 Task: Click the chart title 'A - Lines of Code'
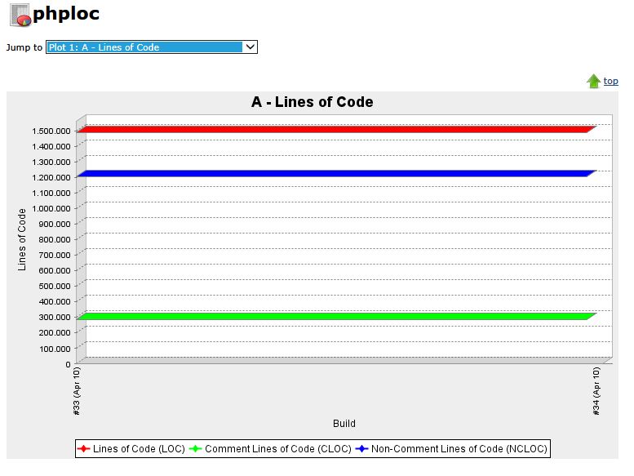(313, 102)
